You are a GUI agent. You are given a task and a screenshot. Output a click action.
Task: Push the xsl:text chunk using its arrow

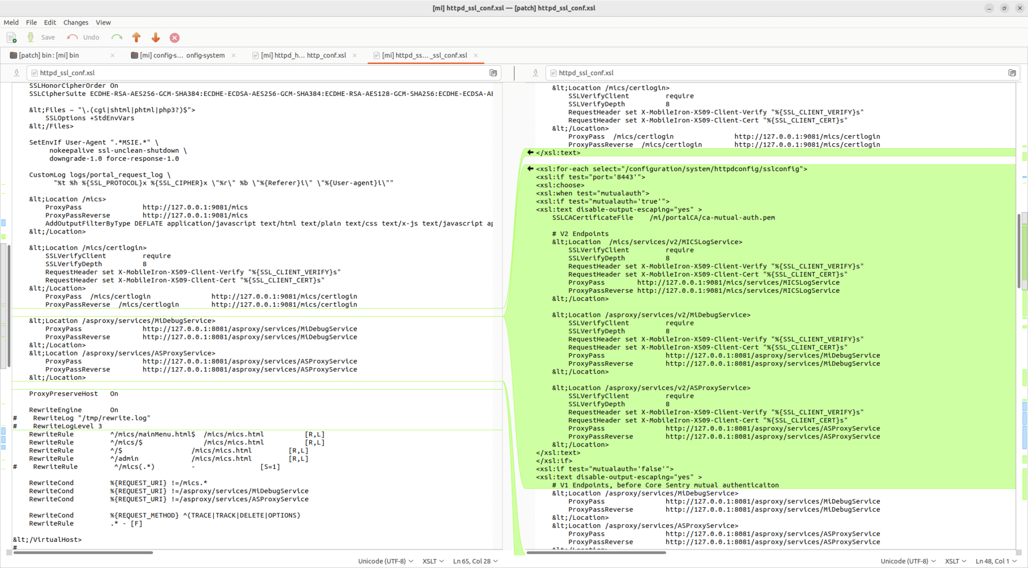(x=531, y=152)
